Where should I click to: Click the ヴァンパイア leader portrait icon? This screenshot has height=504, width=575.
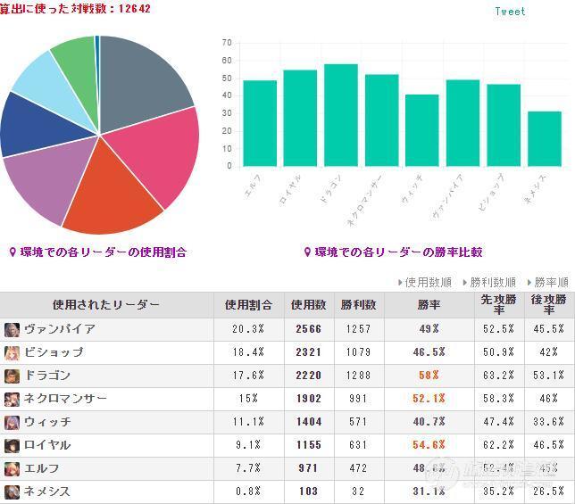click(x=12, y=330)
